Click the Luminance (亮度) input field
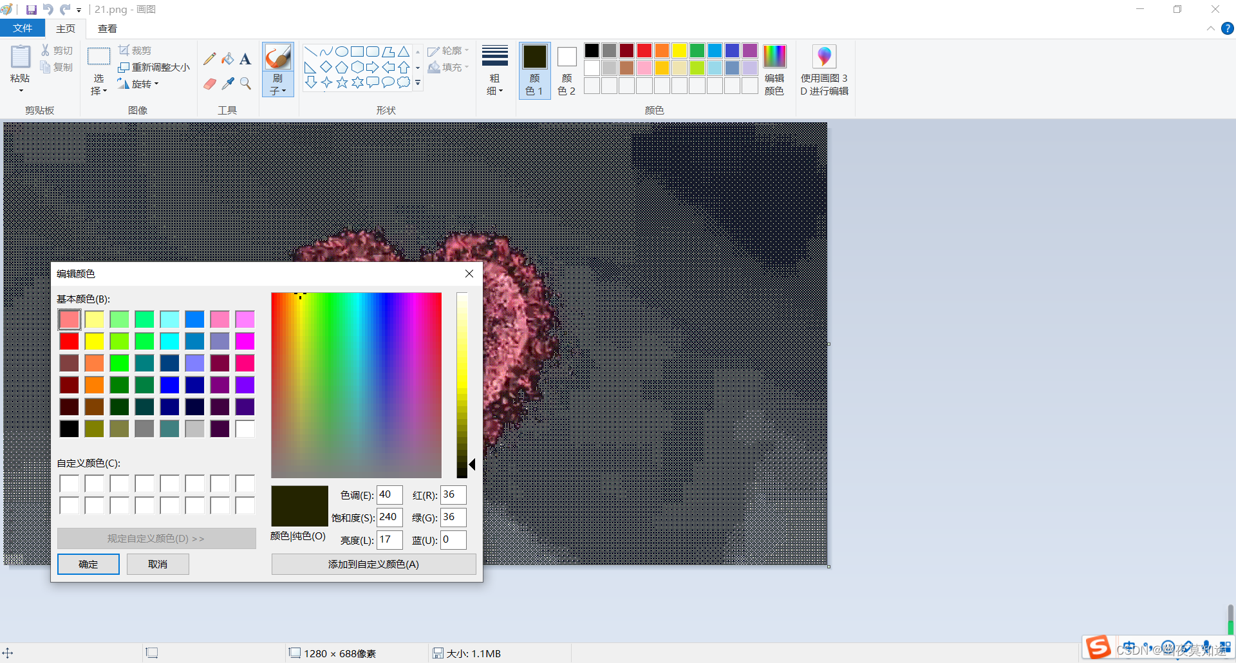 389,539
